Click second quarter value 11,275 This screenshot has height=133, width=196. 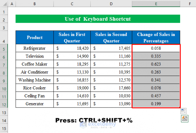click(111, 64)
